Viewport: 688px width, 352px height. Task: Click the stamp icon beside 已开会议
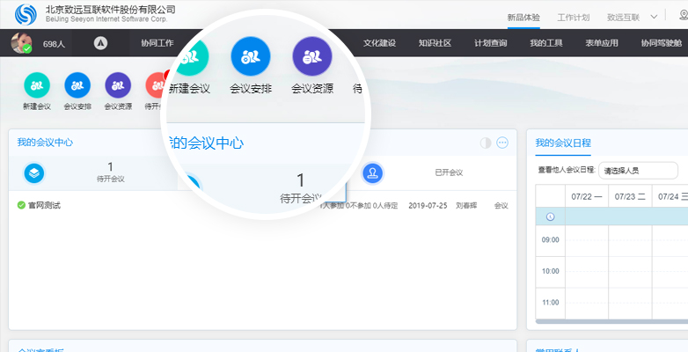pos(373,173)
